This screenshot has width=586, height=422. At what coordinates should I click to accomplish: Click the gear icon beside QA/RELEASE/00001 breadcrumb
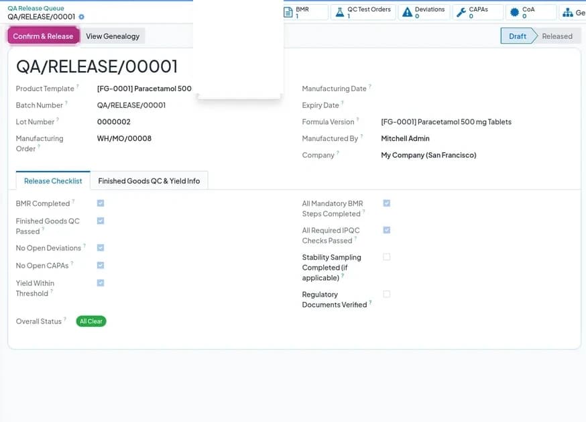click(x=82, y=17)
